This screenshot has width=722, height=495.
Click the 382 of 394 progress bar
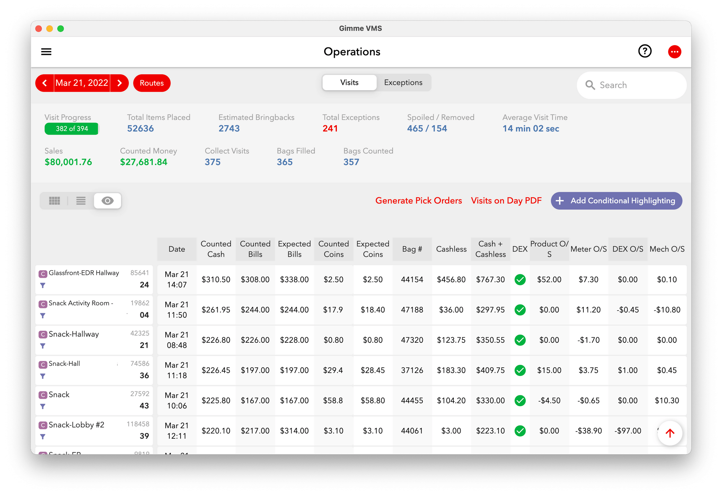71,129
